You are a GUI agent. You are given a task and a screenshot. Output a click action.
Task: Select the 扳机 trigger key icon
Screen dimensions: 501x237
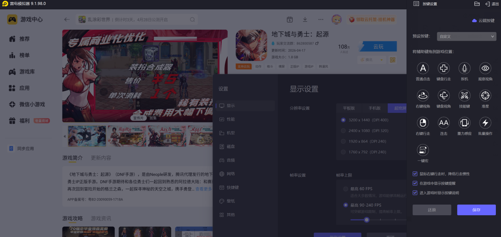click(464, 68)
